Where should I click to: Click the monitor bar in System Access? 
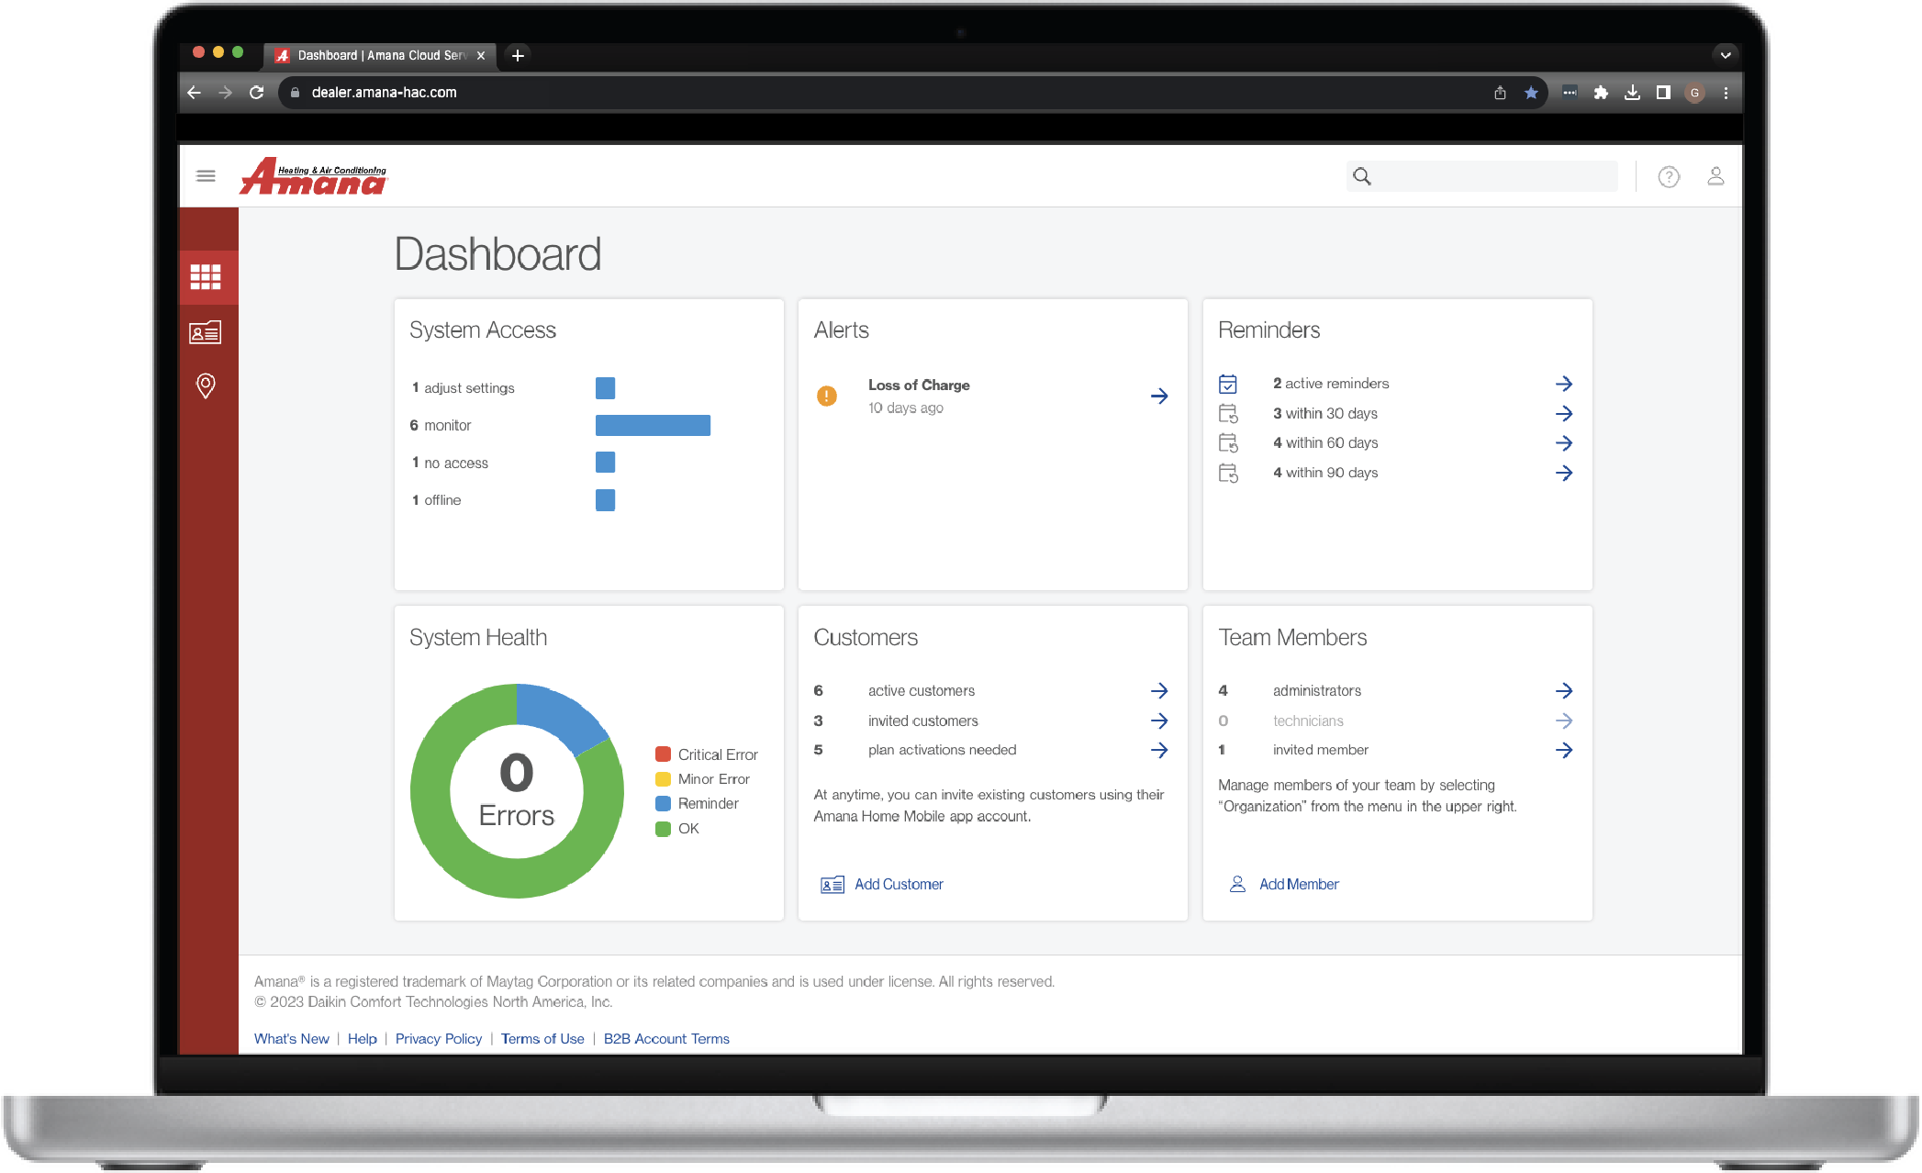coord(653,425)
